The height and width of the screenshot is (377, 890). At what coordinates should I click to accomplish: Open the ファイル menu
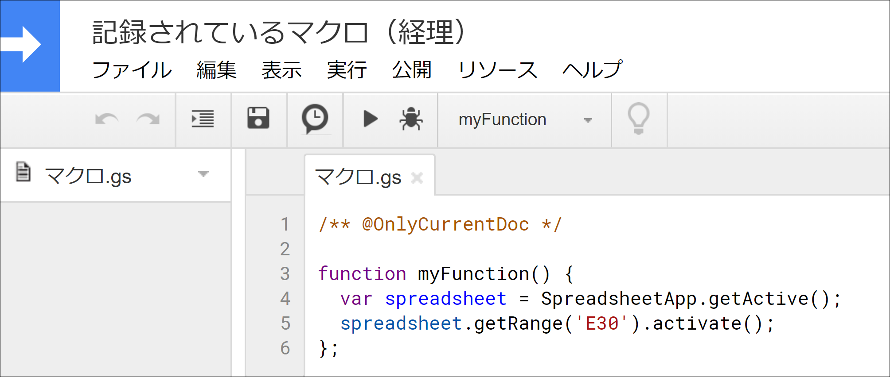point(132,70)
